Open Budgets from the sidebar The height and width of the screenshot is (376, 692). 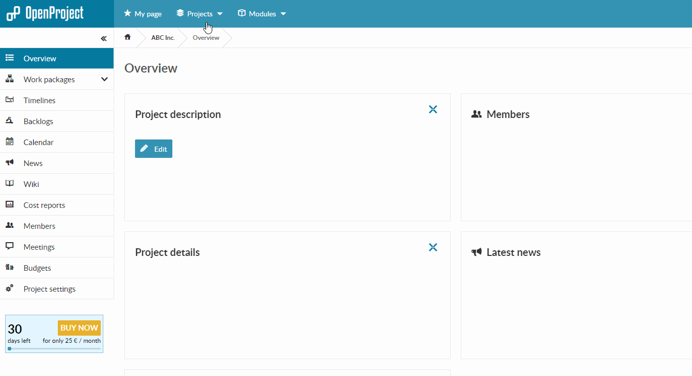37,268
